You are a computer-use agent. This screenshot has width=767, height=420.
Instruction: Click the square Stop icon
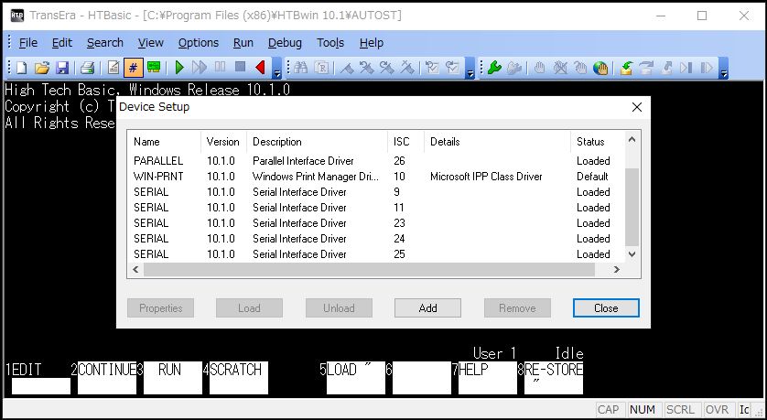(240, 68)
